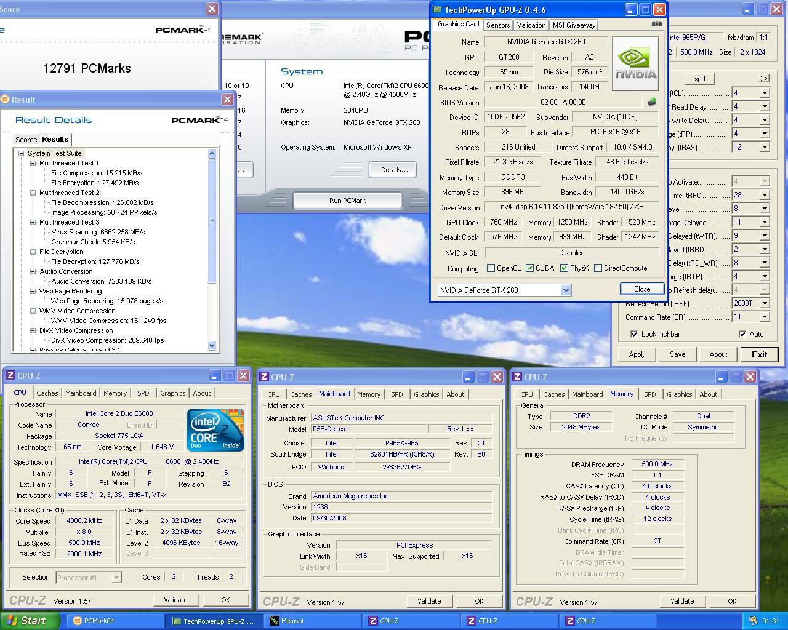This screenshot has height=630, width=788.
Task: Open the Command Rate CR dropdown
Action: [764, 317]
